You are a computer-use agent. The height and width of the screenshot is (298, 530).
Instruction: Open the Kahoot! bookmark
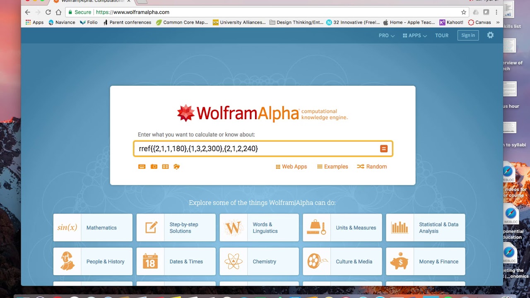point(451,22)
